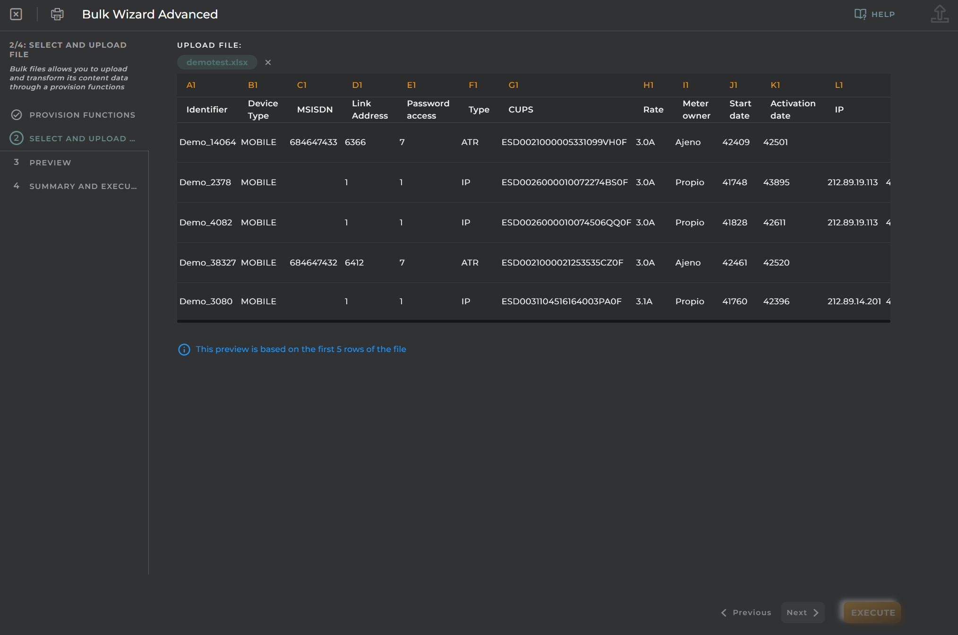Click the Previous navigation button
Viewport: 958px width, 635px height.
[x=745, y=612]
